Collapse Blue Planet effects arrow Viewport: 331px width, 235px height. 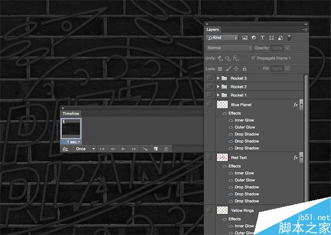[301, 105]
